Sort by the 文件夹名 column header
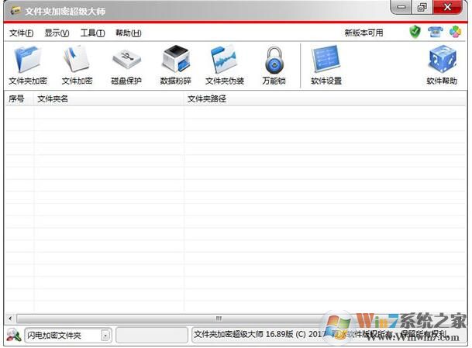Screen dimensions: 472x348 pos(109,98)
